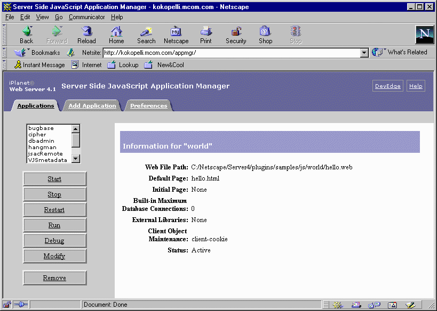Open Navigator from component bar
This screenshot has width=437, height=311.
coord(338,305)
